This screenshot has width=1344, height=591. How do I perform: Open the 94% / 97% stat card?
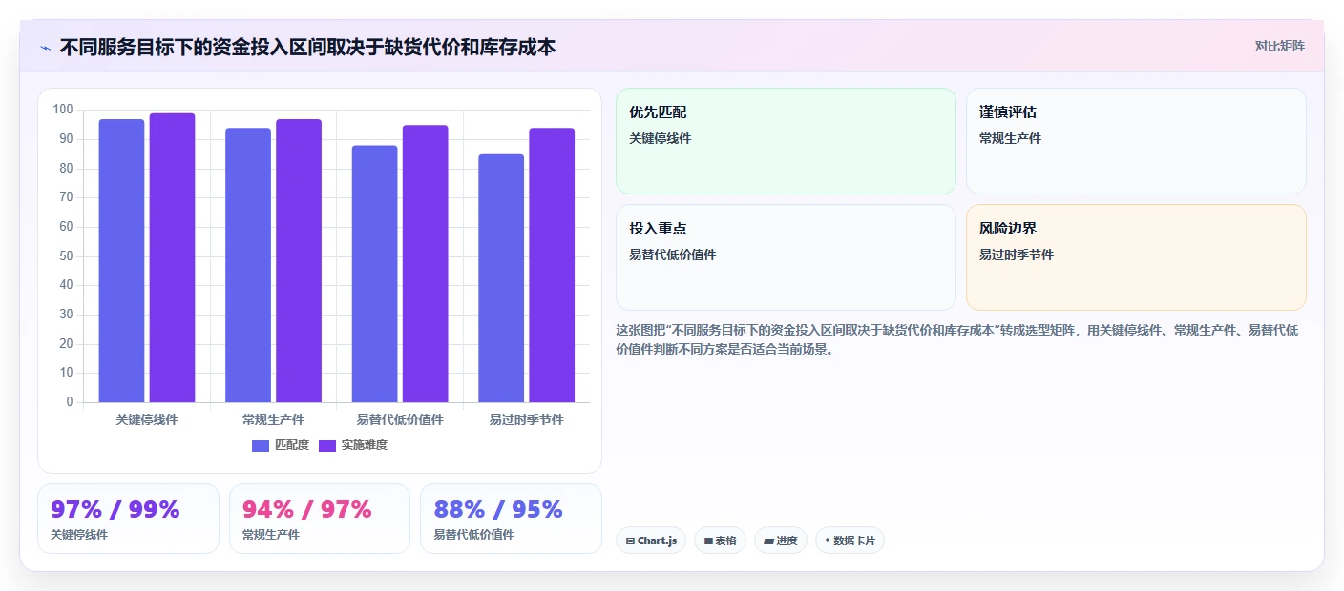[320, 519]
